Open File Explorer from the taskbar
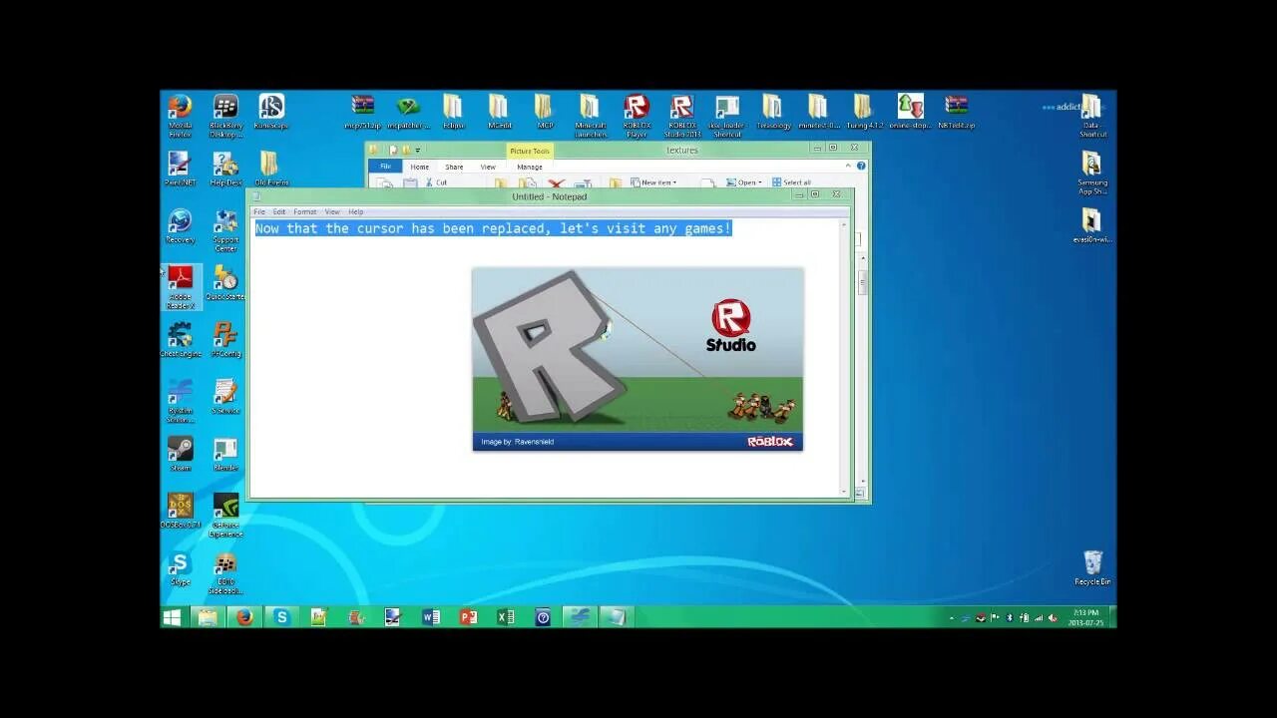Viewport: 1277px width, 718px height. [208, 617]
